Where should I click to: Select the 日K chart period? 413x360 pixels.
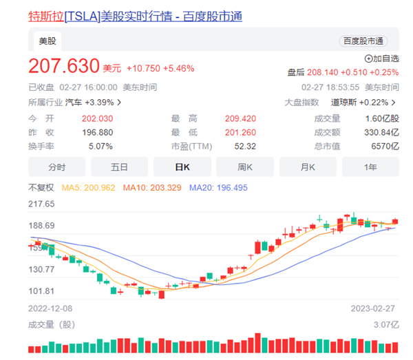point(182,167)
